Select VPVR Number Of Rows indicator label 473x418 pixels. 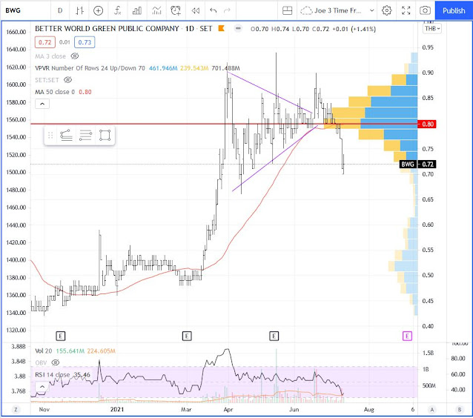point(90,68)
